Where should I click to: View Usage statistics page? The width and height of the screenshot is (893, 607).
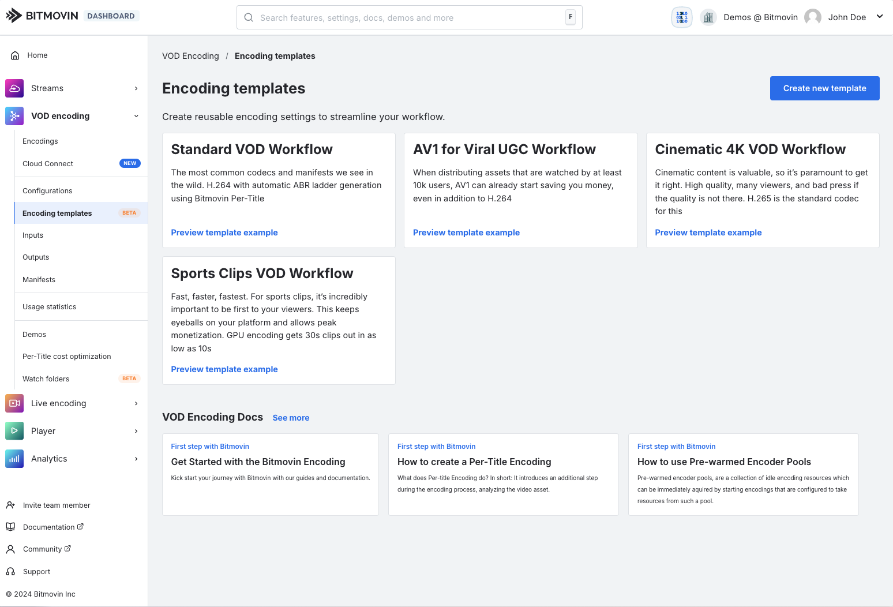81,307
